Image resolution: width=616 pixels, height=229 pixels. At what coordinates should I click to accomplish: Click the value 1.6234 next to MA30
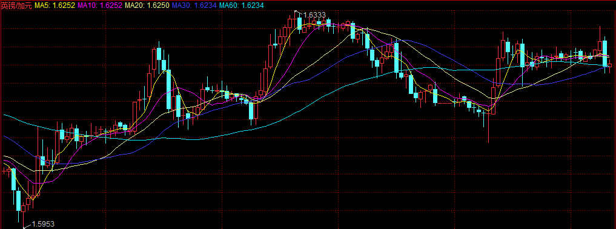point(205,5)
